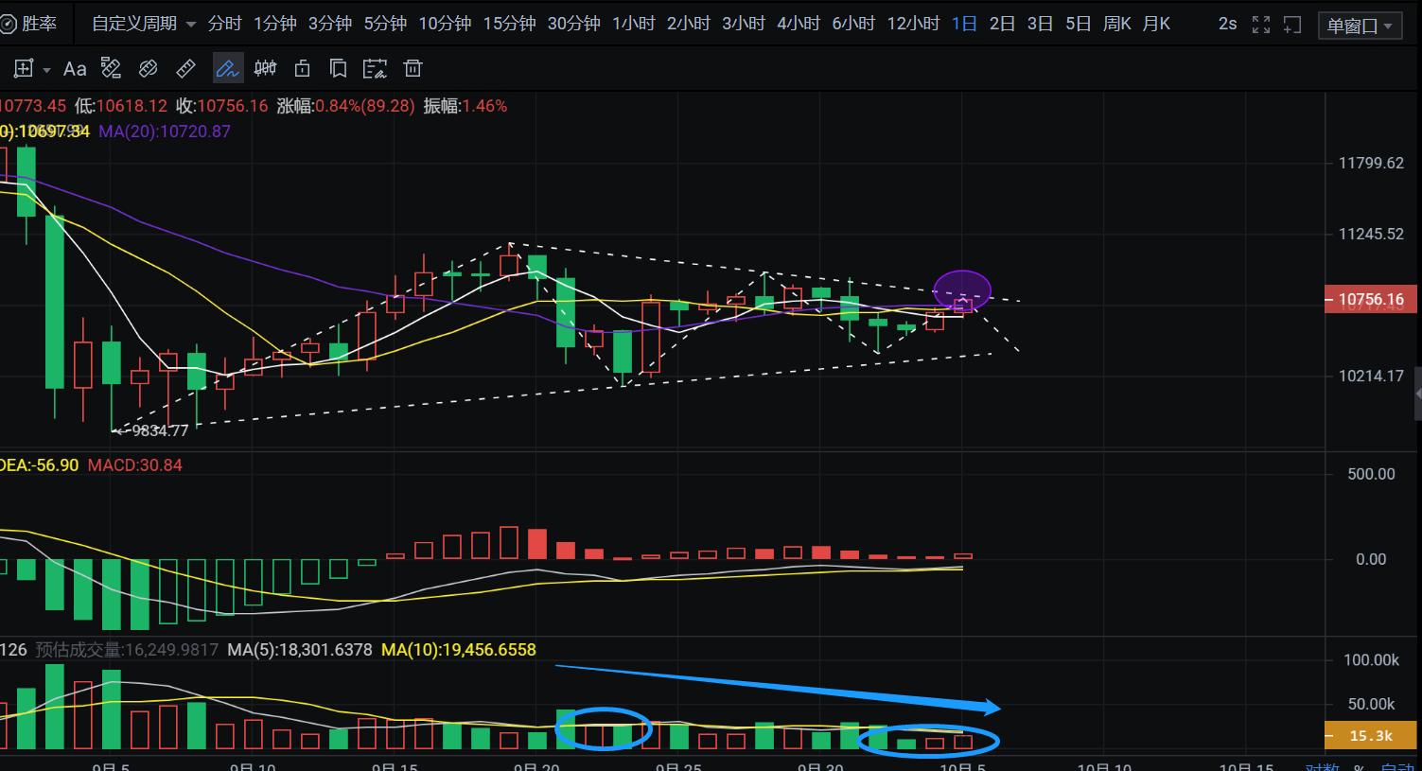Select the 2小时 interval
Viewport: 1422px width, 771px height.
tap(689, 24)
